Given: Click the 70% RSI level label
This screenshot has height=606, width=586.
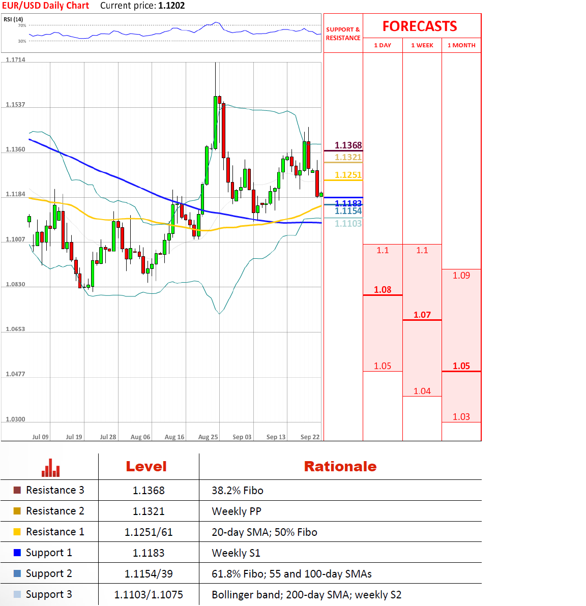Looking at the screenshot, I should [x=22, y=25].
